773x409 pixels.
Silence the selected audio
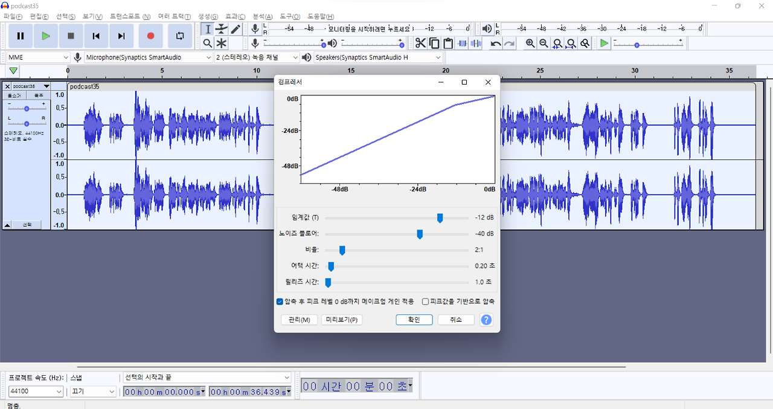tap(476, 43)
